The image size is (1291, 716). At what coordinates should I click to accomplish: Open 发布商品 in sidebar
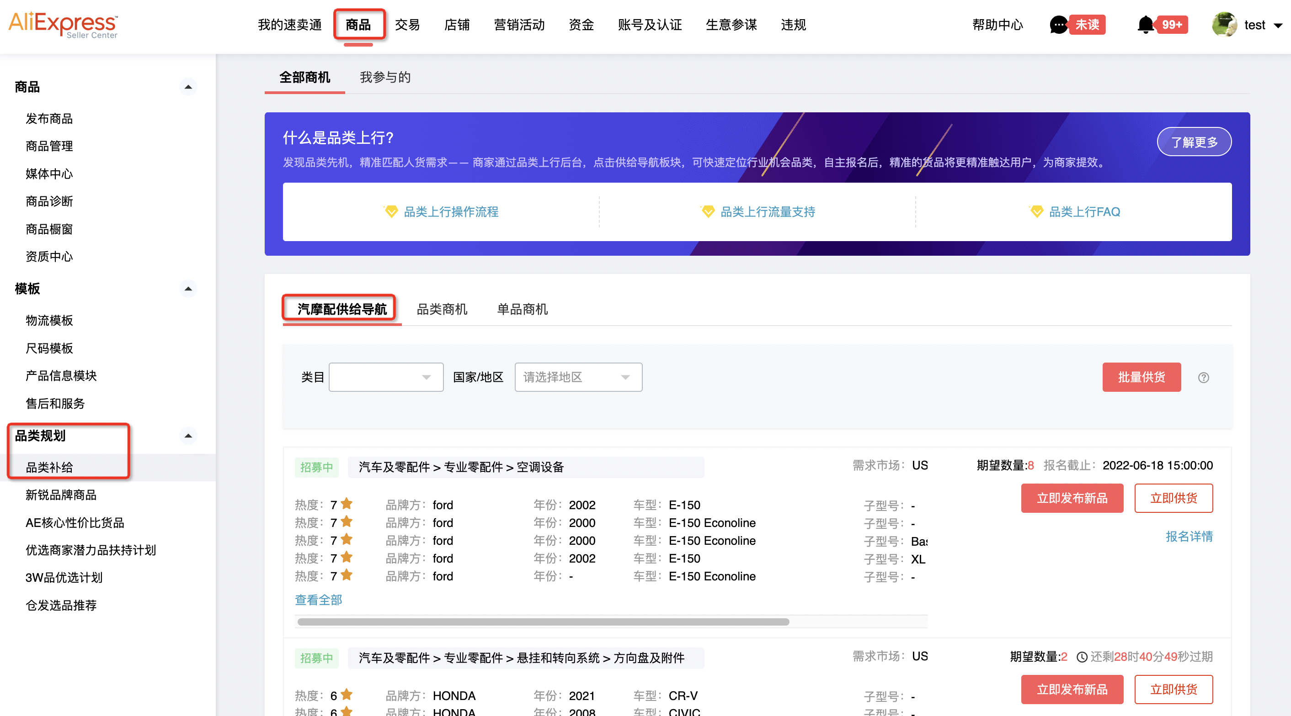[x=49, y=119]
